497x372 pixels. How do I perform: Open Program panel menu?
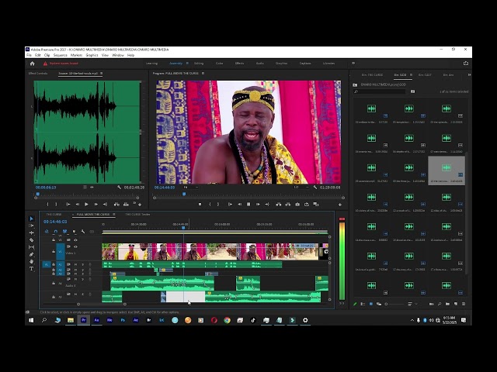(203, 74)
